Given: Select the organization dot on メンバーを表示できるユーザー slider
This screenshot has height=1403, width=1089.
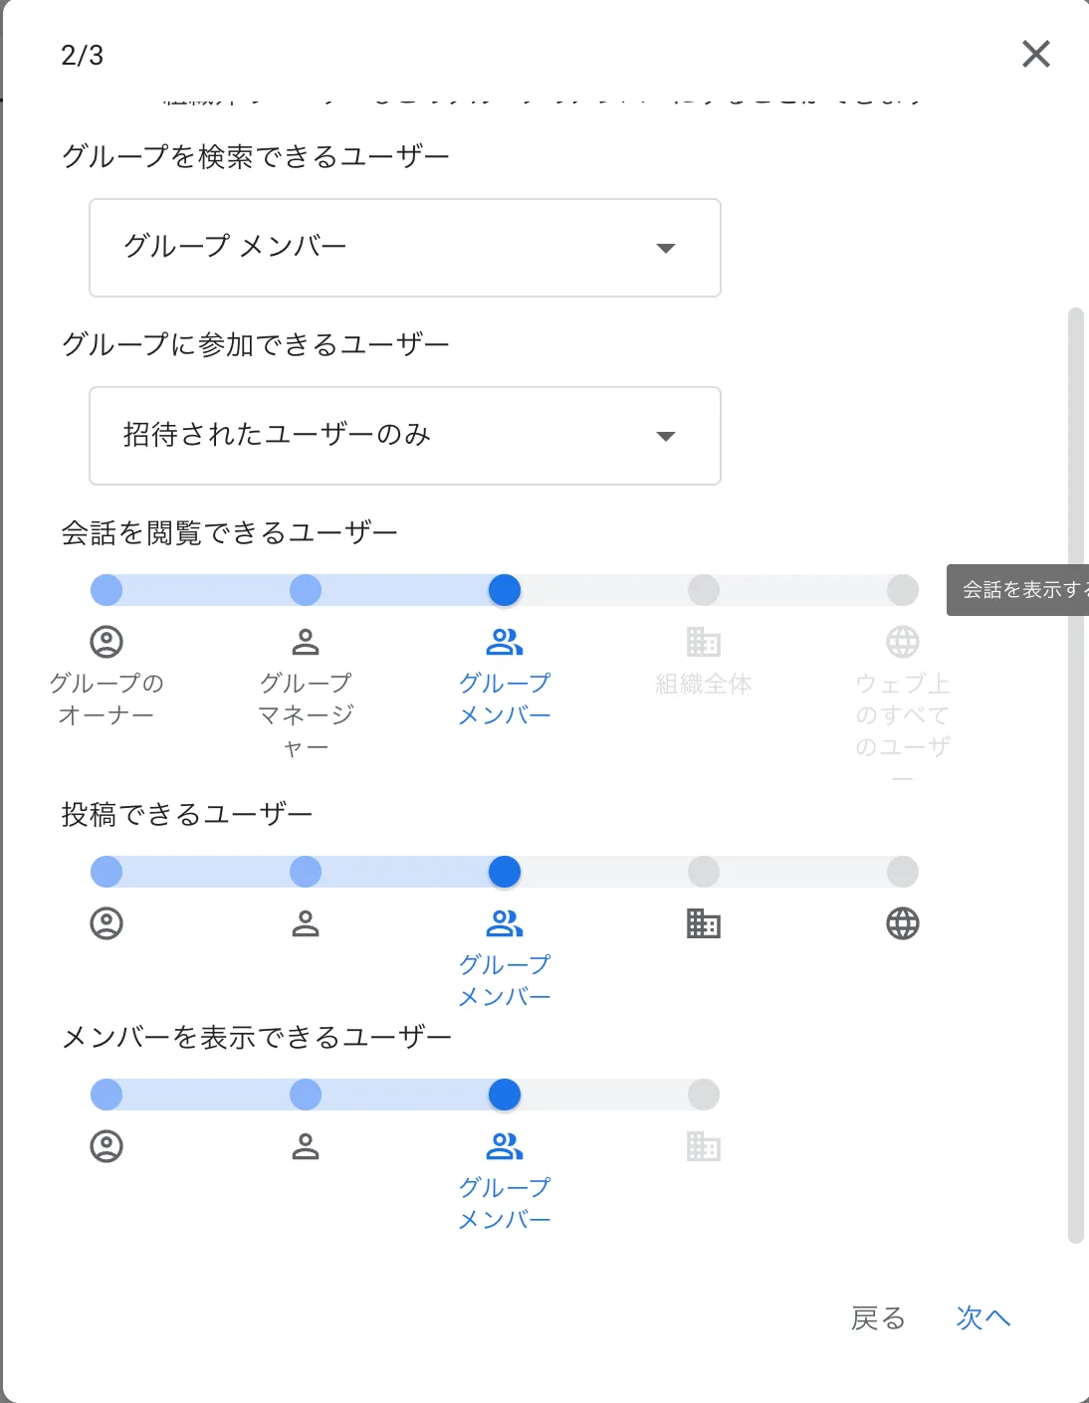Looking at the screenshot, I should (x=704, y=1095).
